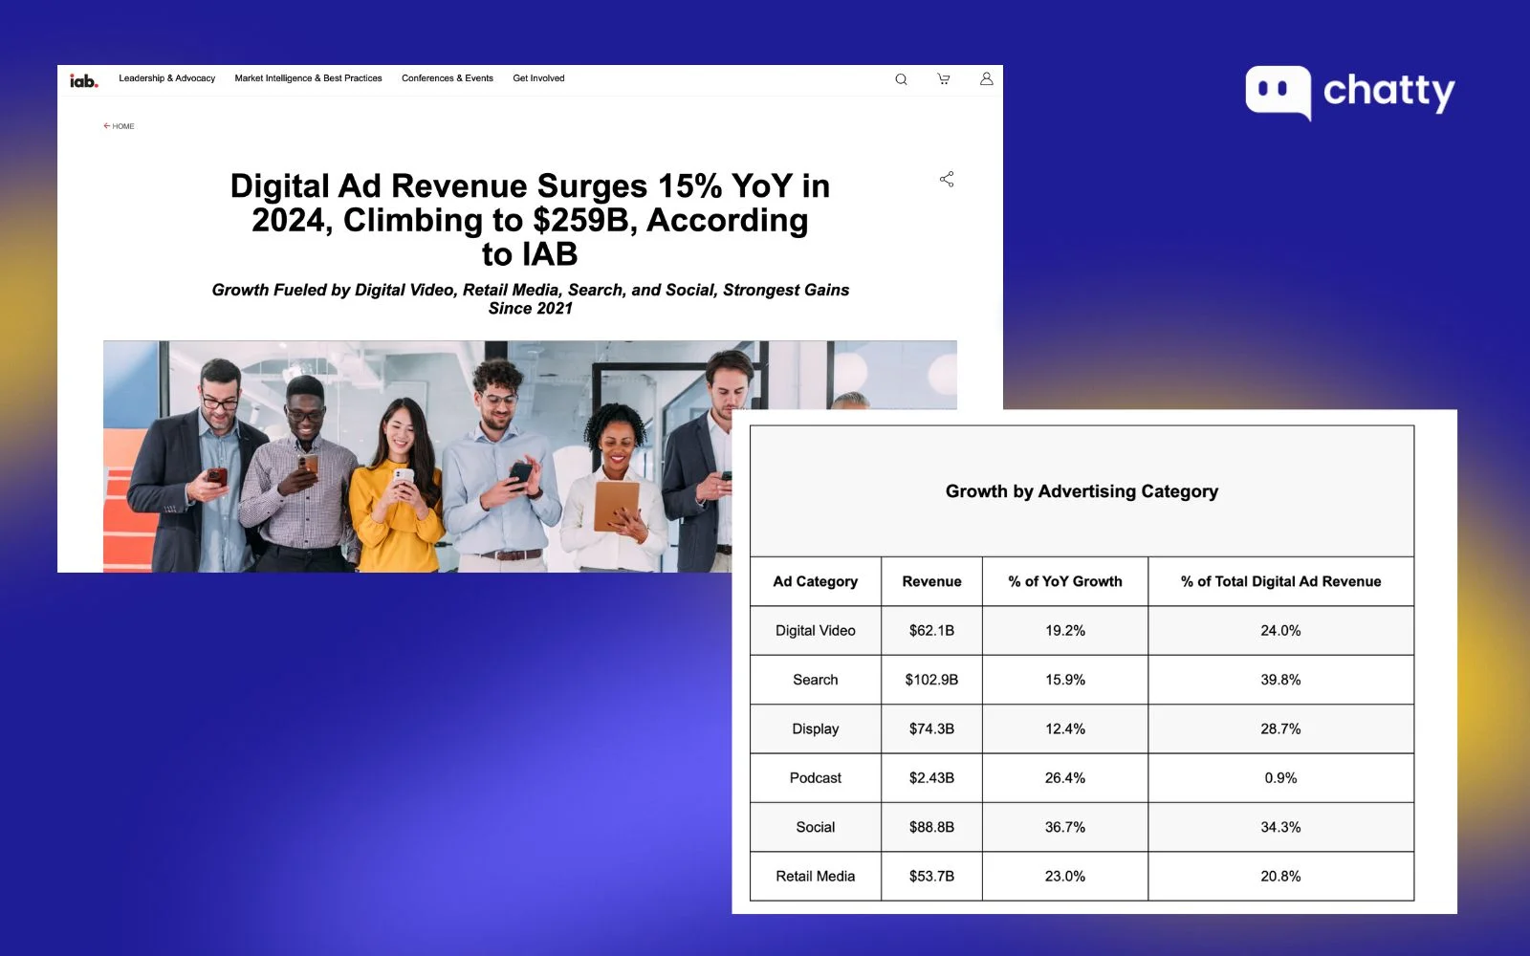The image size is (1530, 956).
Task: Select the Ad Category column header
Action: pyautogui.click(x=816, y=581)
